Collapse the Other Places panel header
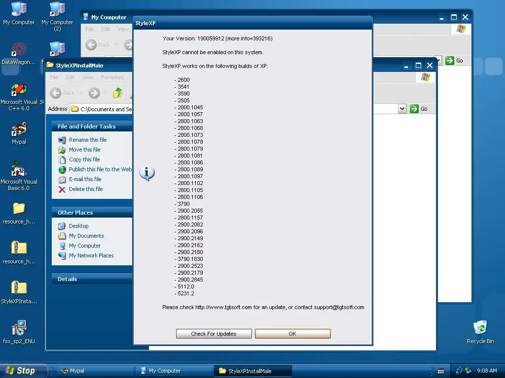The image size is (505, 378). tap(92, 213)
